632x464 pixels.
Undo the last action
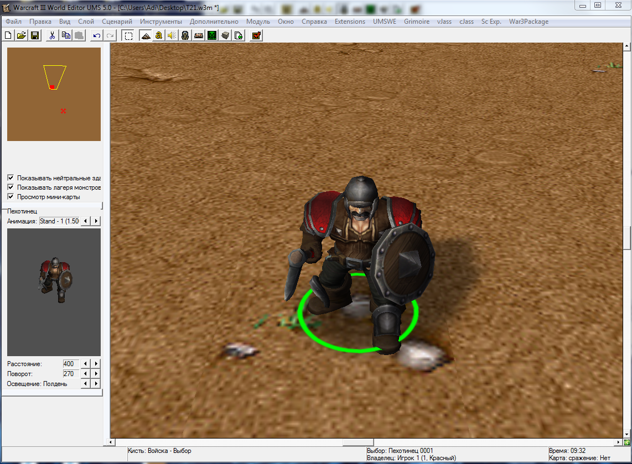[96, 35]
